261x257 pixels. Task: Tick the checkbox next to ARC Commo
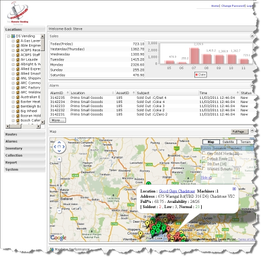coord(13,83)
